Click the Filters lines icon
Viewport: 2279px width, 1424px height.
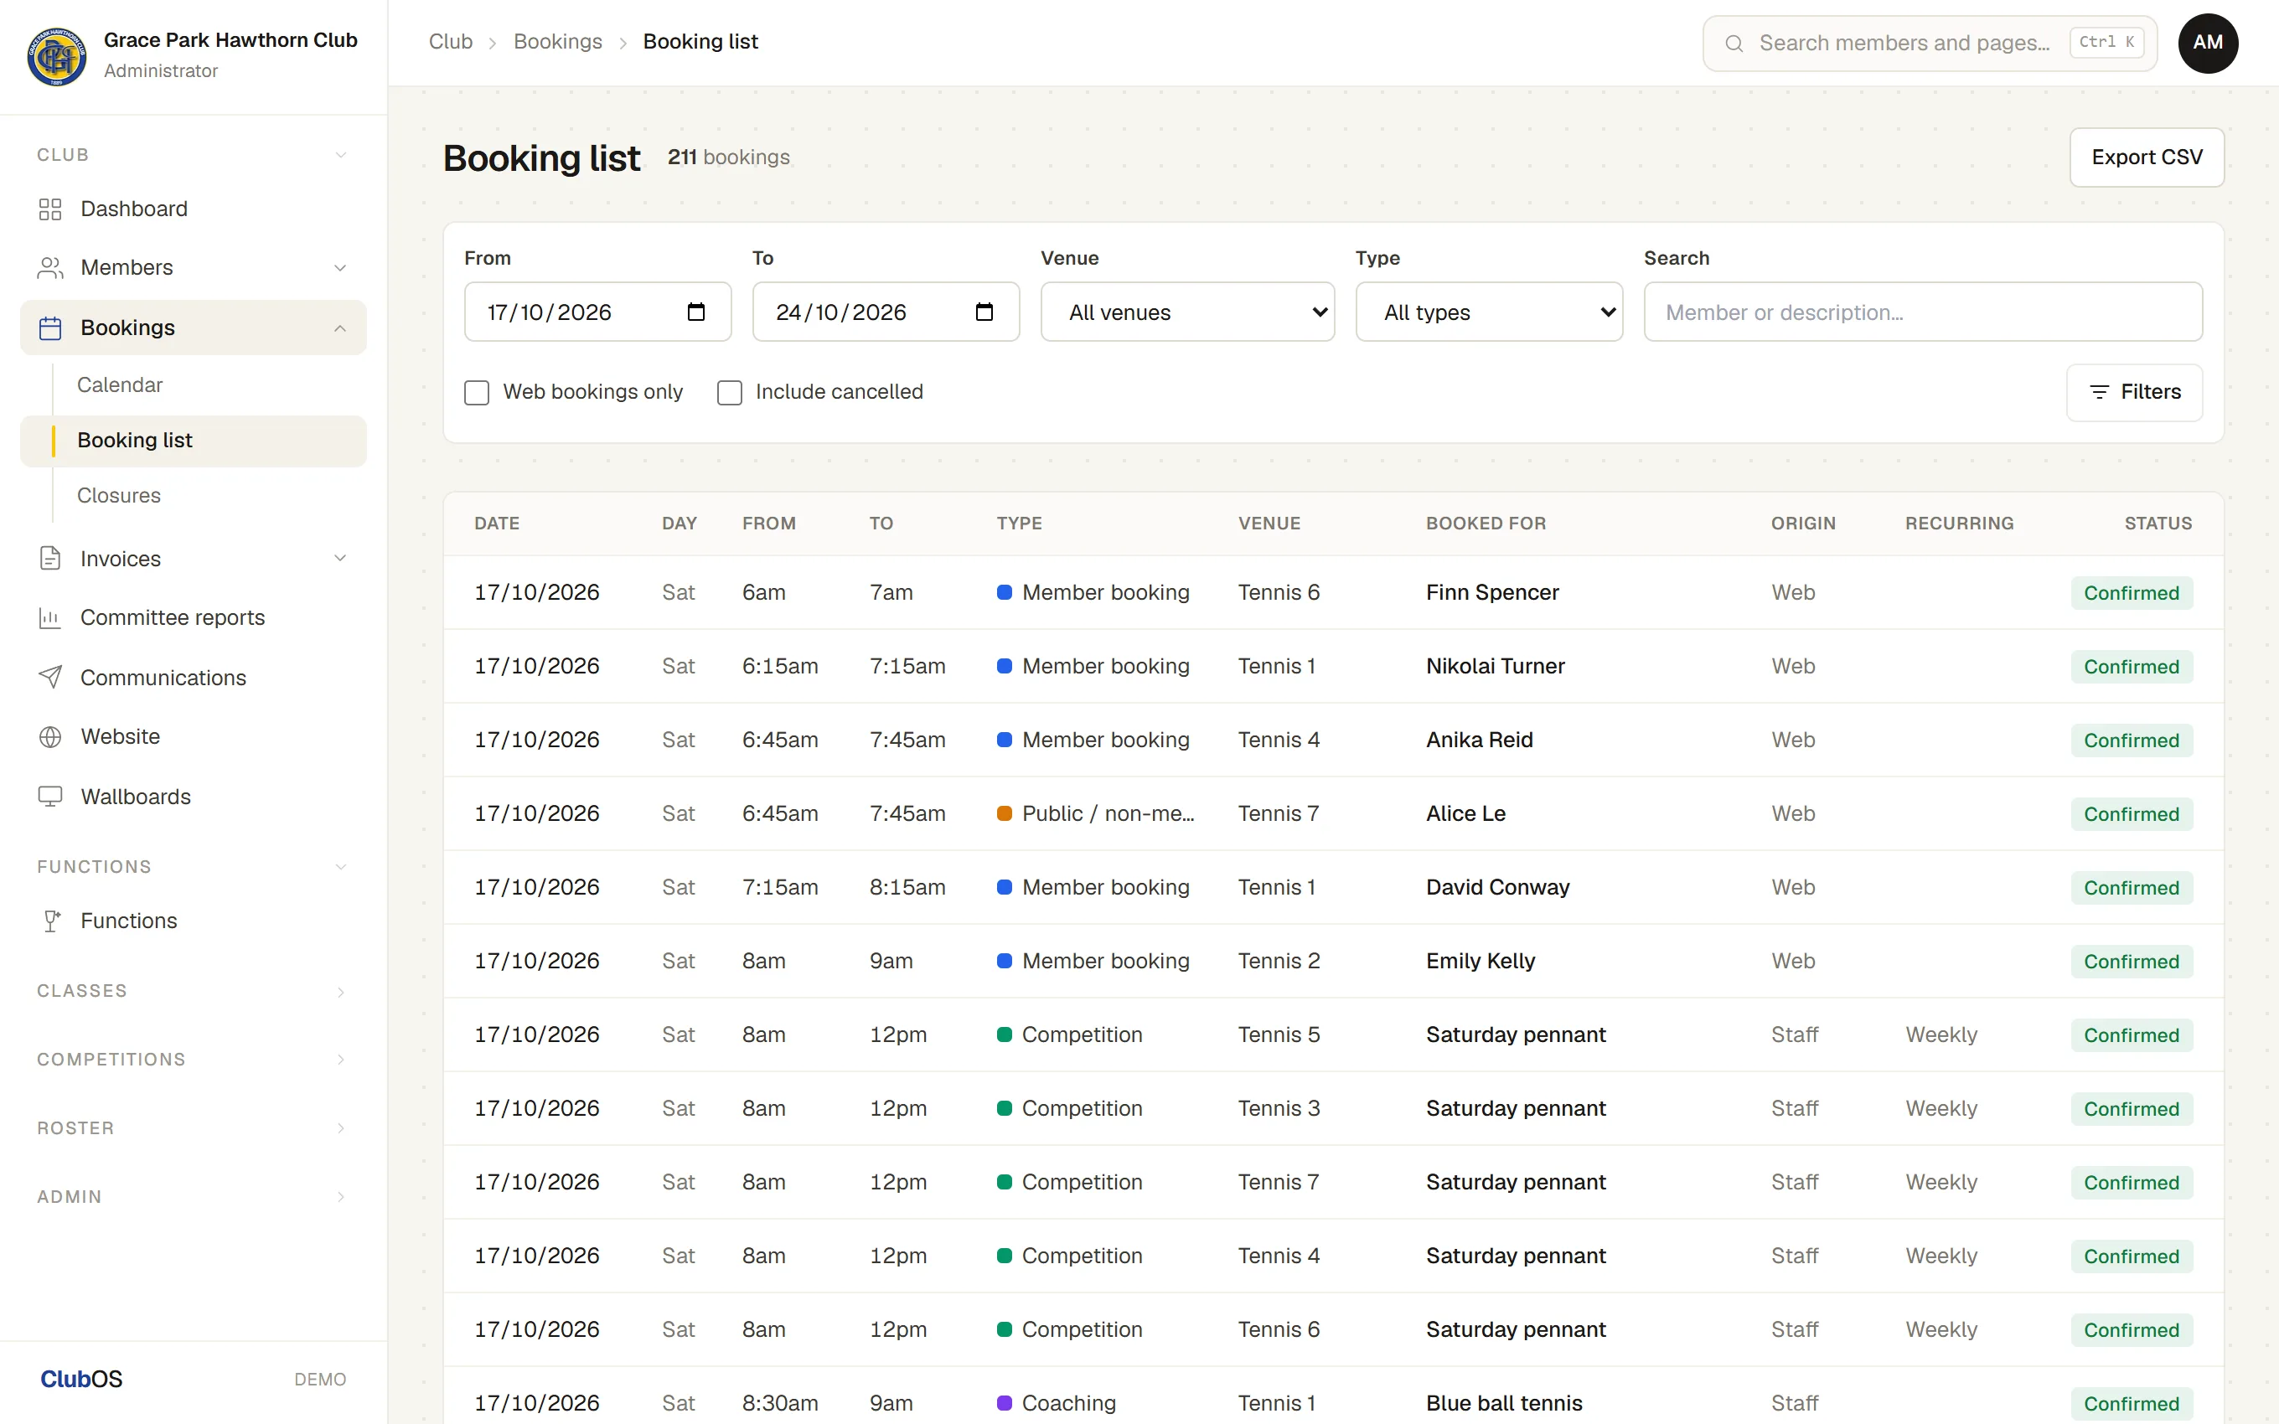point(2099,392)
